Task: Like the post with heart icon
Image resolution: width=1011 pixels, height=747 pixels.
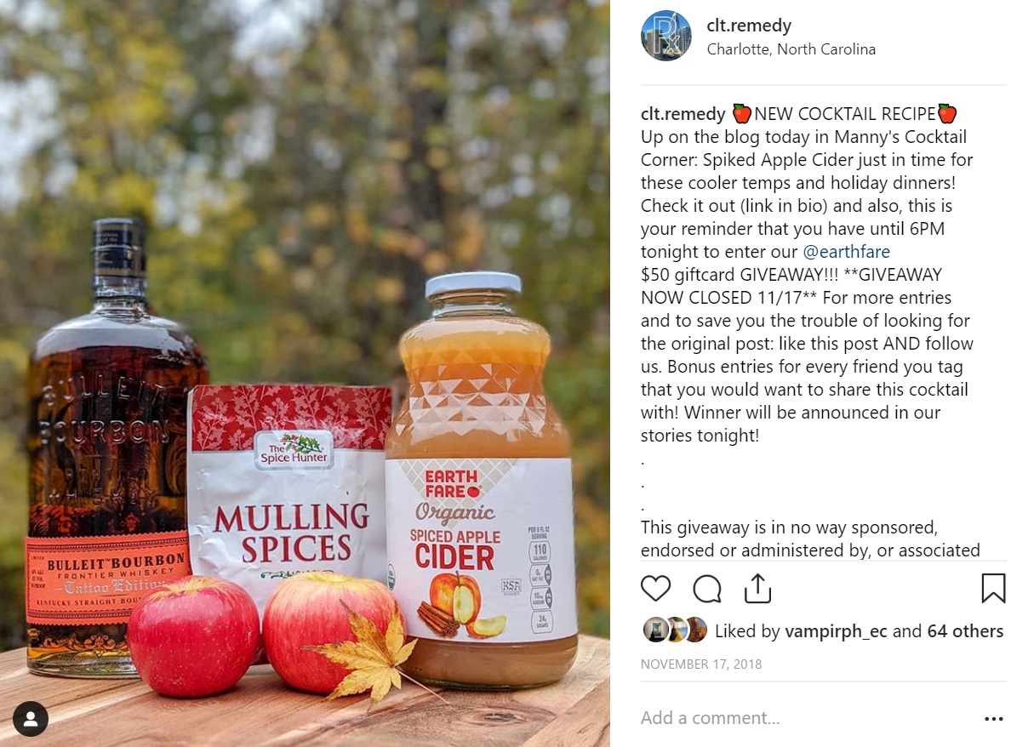Action: (655, 589)
